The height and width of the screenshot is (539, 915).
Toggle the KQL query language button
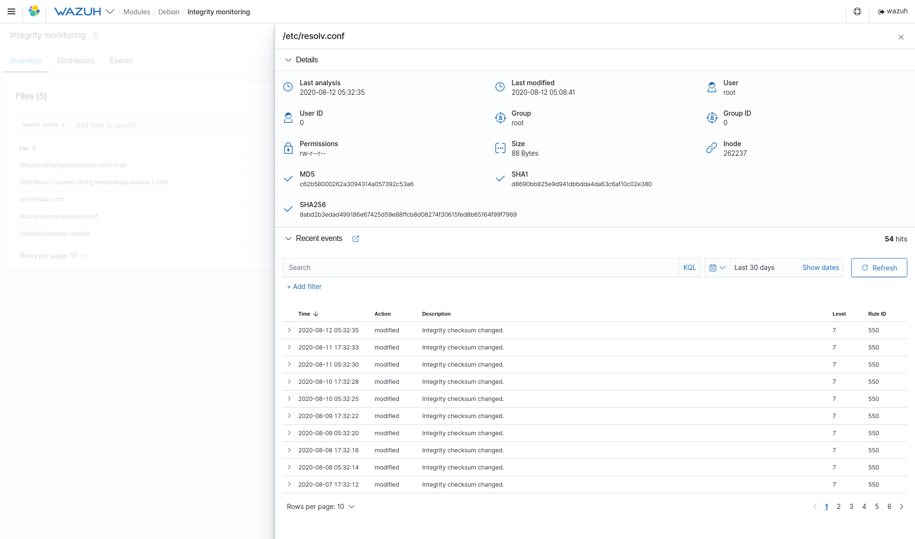pos(690,268)
